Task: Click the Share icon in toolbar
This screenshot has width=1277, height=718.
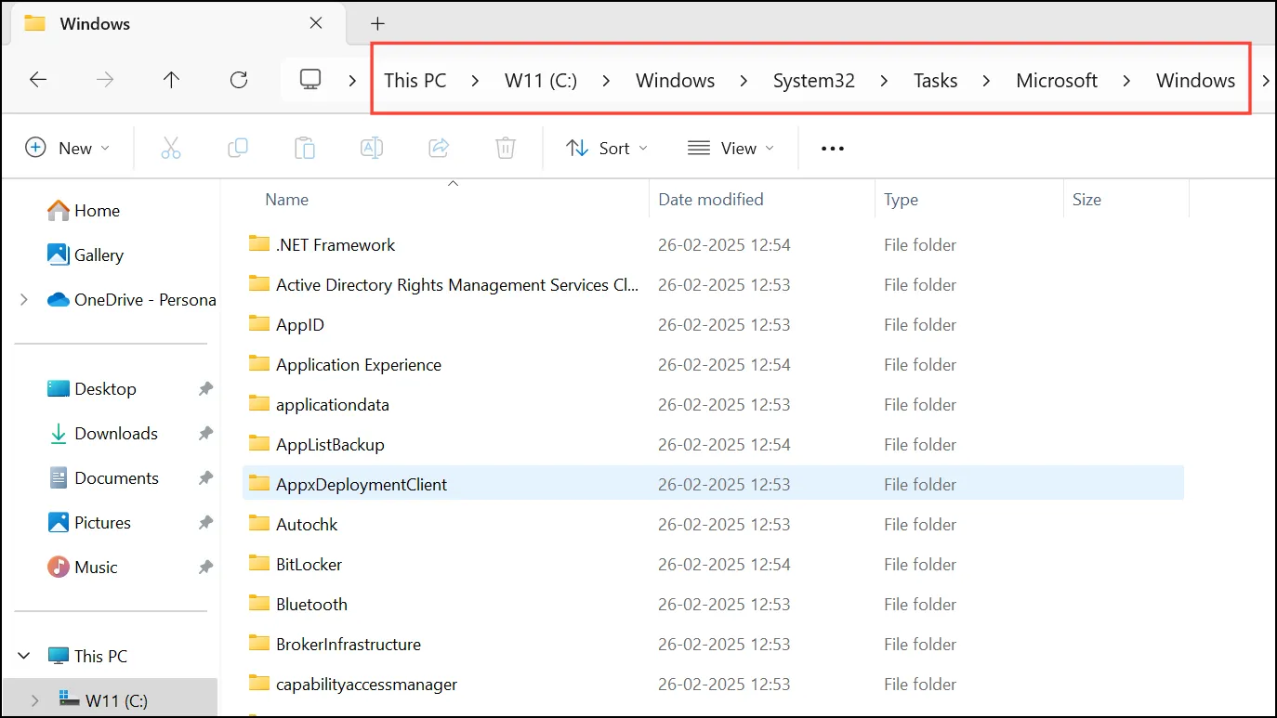Action: click(439, 148)
